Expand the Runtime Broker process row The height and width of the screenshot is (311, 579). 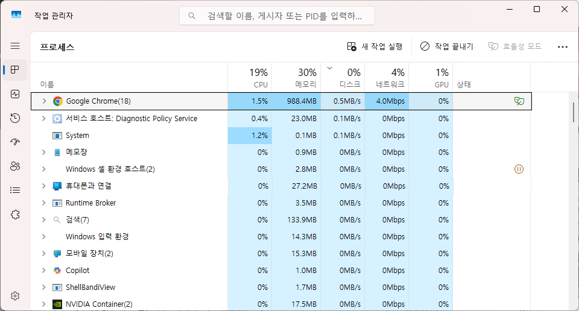[x=43, y=203]
